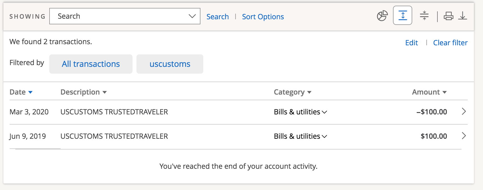Select the uscustoms filter chip
483x190 pixels.
point(170,64)
